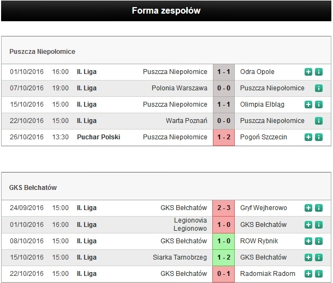The height and width of the screenshot is (283, 333).
Task: Expand Pogoń Szczecin cup match with plus icon
Action: point(308,137)
